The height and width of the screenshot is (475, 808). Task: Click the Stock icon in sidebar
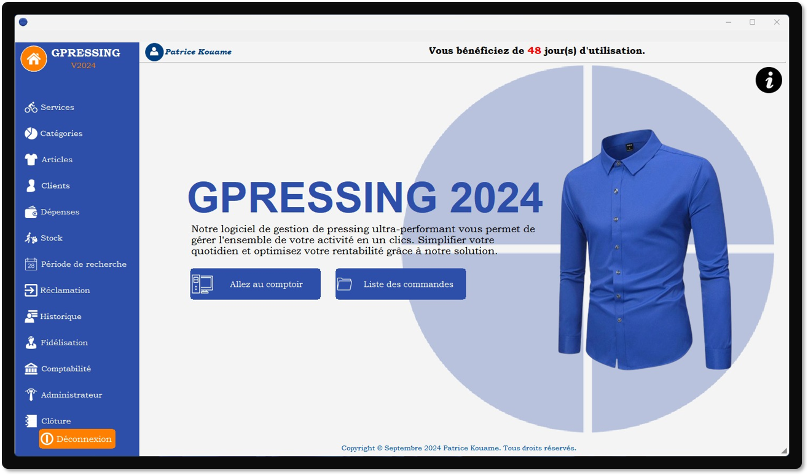click(31, 238)
